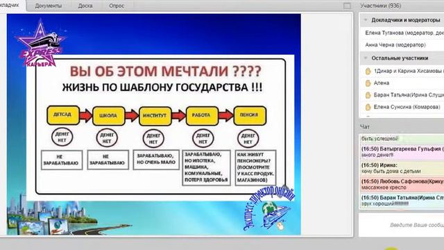The image size is (444, 250).
Task: Click Ирина's chat message about детьми
Action: pyautogui.click(x=402, y=168)
